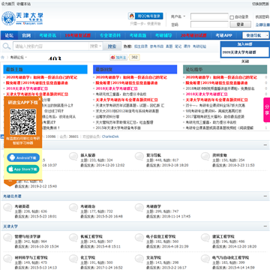The width and height of the screenshot is (270, 270).
Task: Click the Android icon in the download button
Action: point(13,157)
